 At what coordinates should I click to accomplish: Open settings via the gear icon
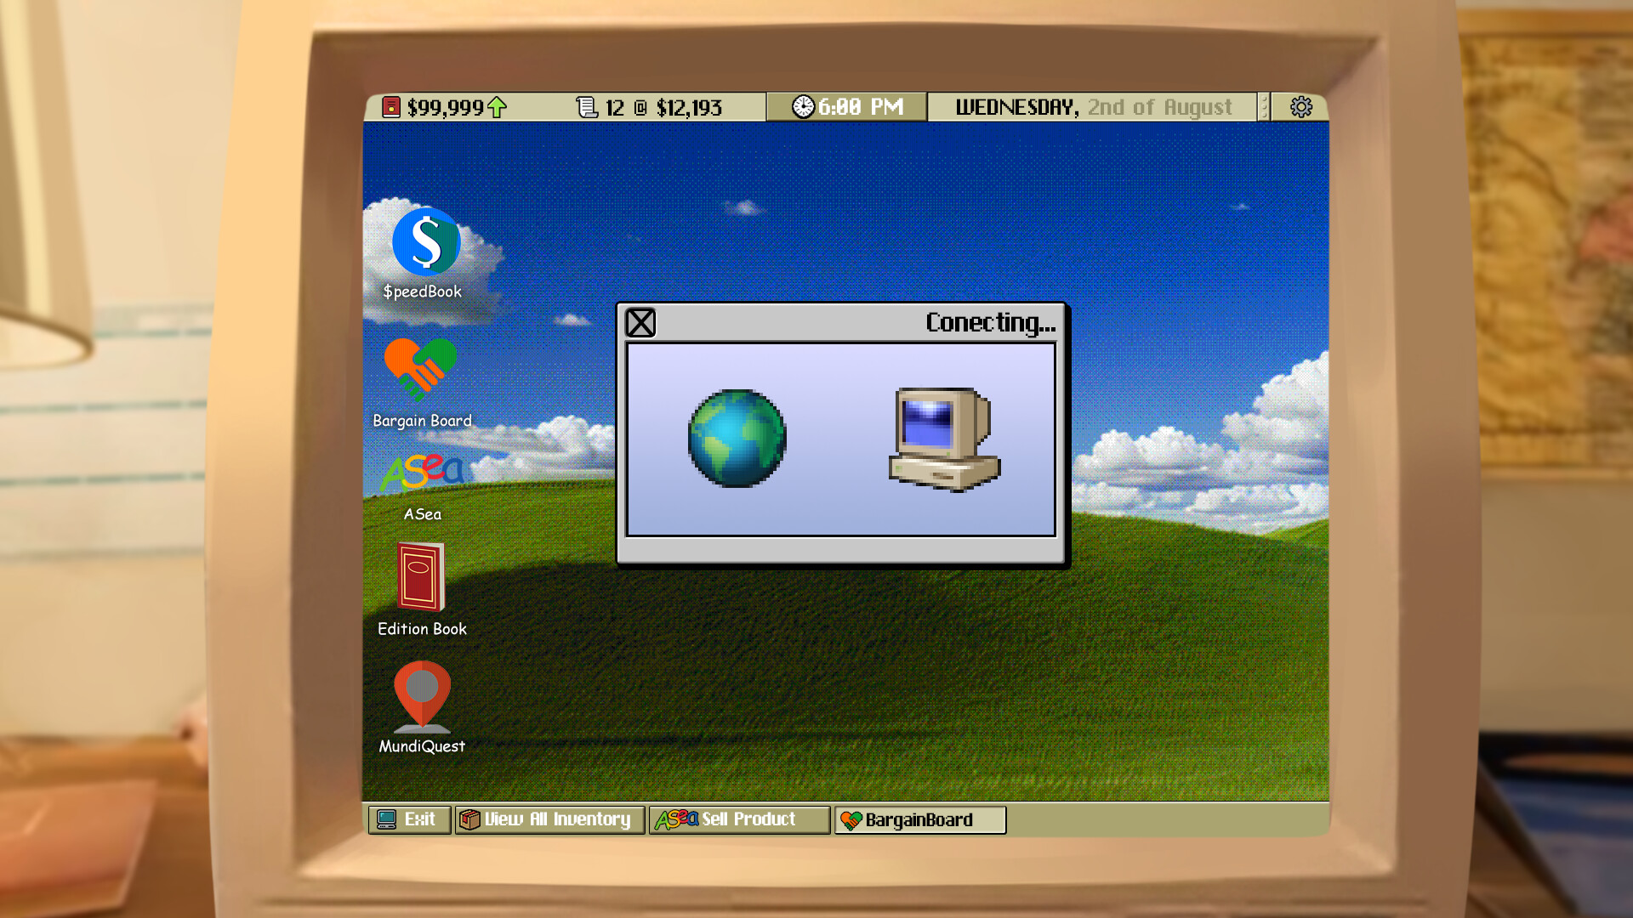pos(1300,106)
